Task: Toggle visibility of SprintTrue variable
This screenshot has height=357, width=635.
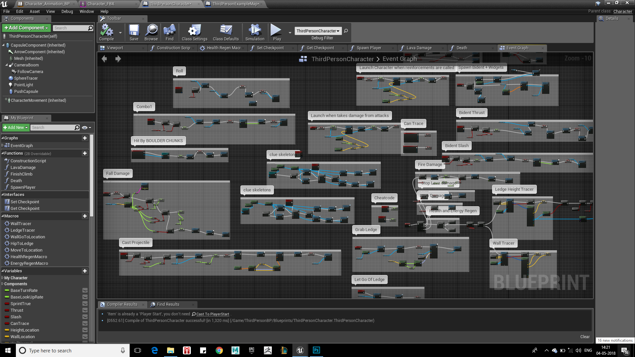Action: (x=85, y=304)
